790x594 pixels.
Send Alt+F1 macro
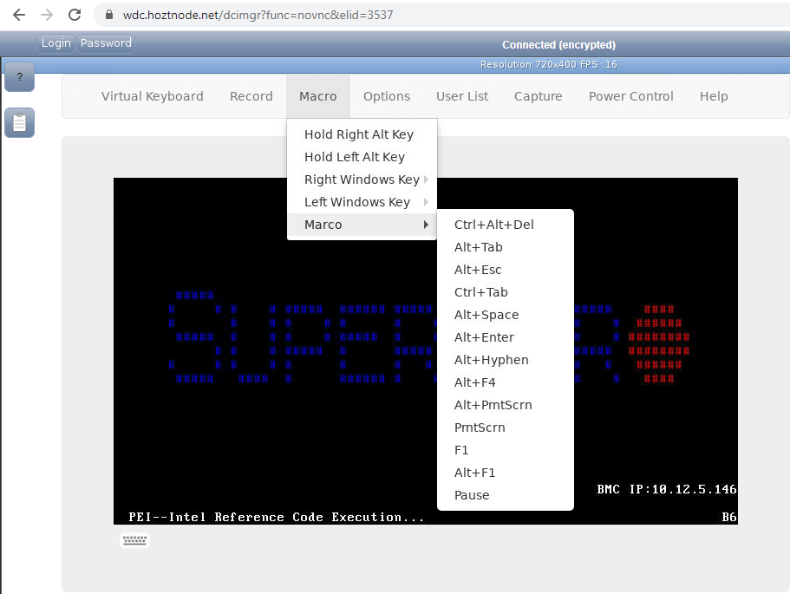[506, 473]
